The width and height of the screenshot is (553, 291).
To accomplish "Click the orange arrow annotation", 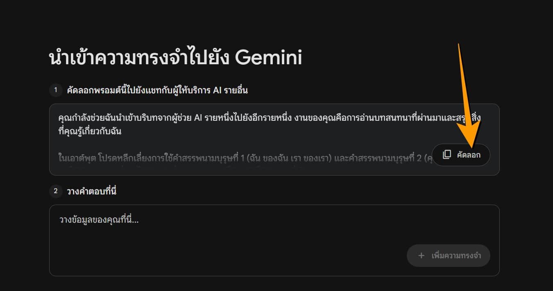I will point(468,102).
